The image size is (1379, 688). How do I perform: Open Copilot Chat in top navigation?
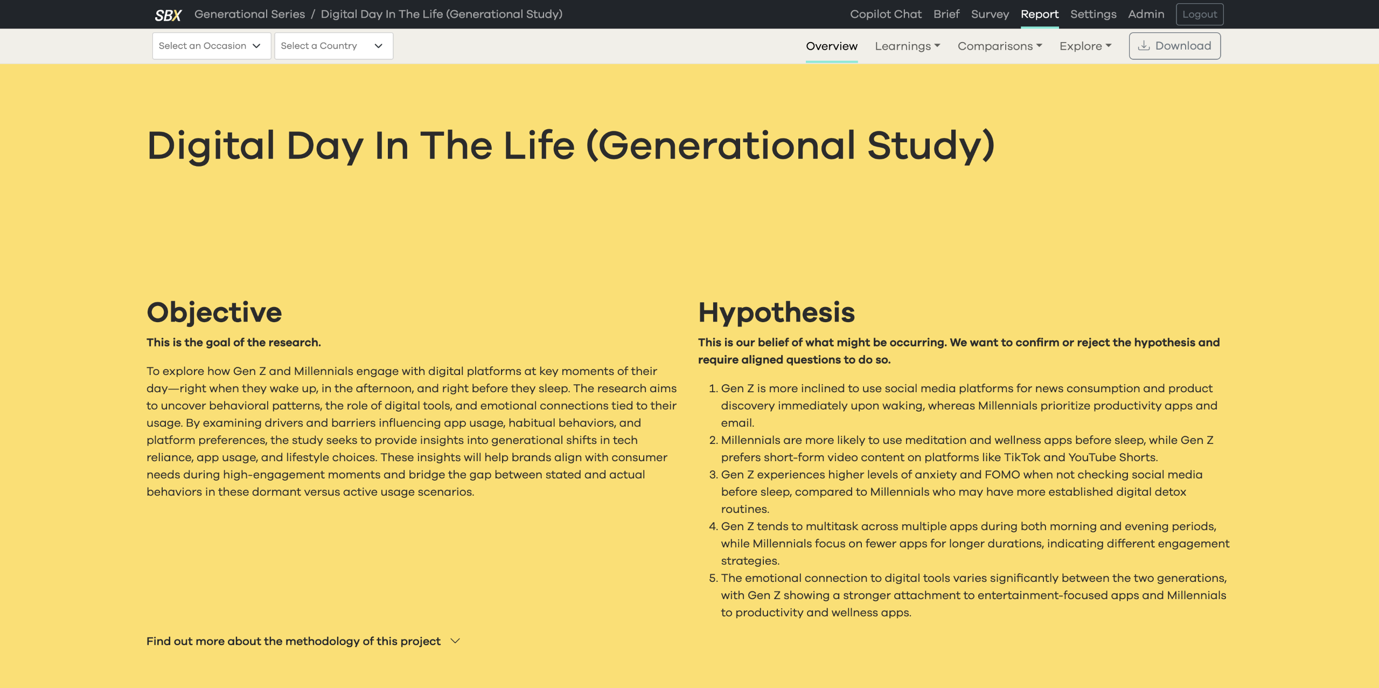pyautogui.click(x=886, y=15)
